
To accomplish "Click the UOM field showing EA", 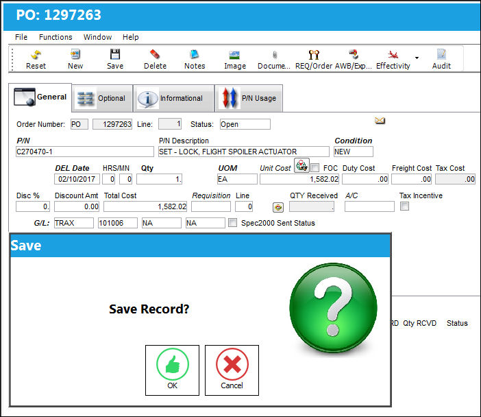I will point(237,179).
